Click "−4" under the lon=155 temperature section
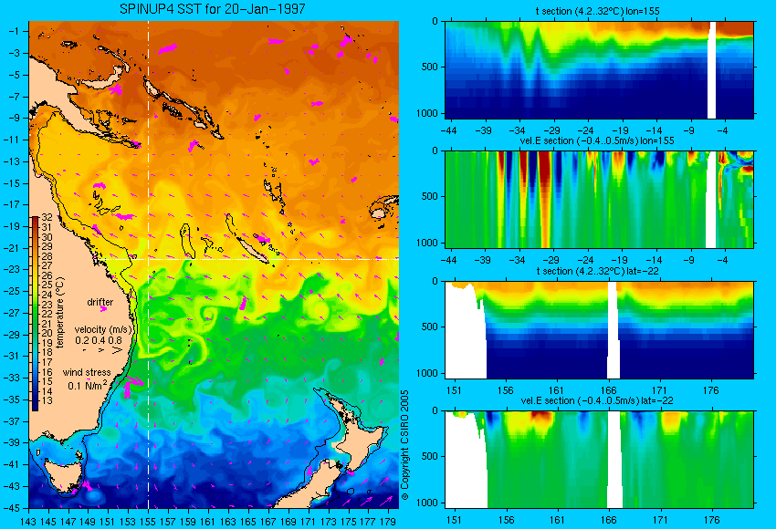The height and width of the screenshot is (529, 776). click(722, 130)
